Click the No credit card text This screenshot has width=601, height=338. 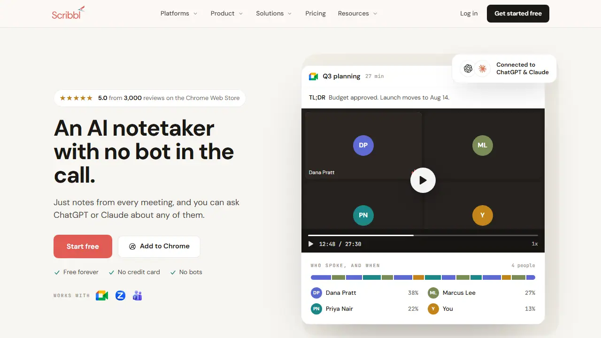pyautogui.click(x=139, y=272)
